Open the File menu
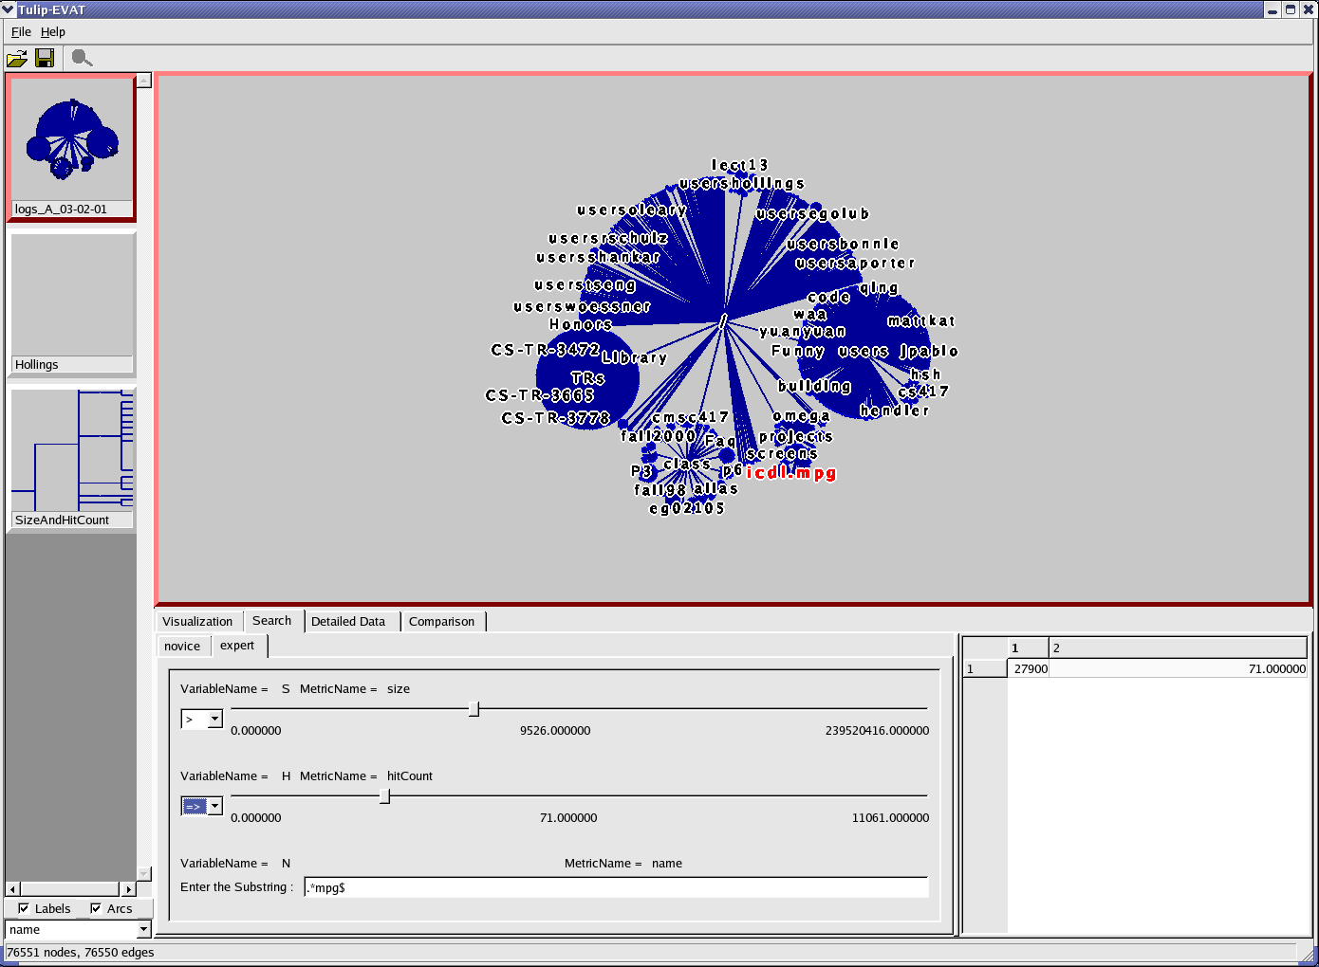Screen dimensions: 1319x967 point(21,32)
